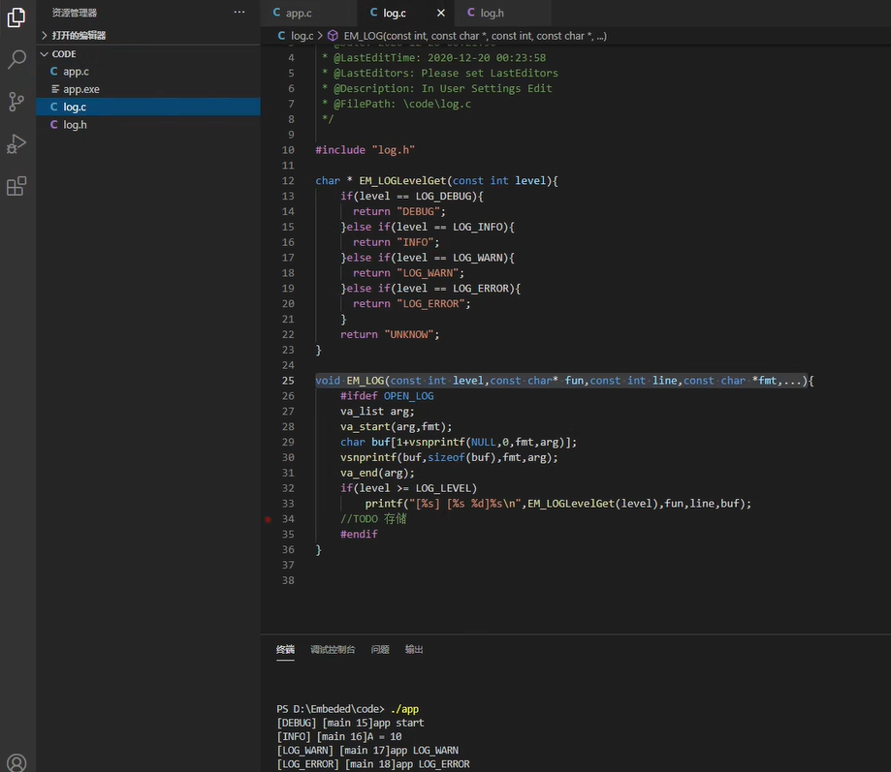The height and width of the screenshot is (772, 891).
Task: Open the Explorer view in activity bar
Action: click(16, 16)
